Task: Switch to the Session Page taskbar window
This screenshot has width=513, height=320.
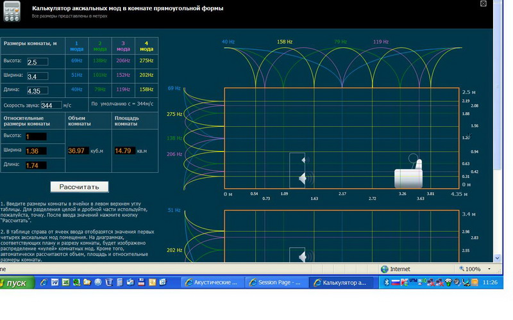Action: [x=276, y=282]
